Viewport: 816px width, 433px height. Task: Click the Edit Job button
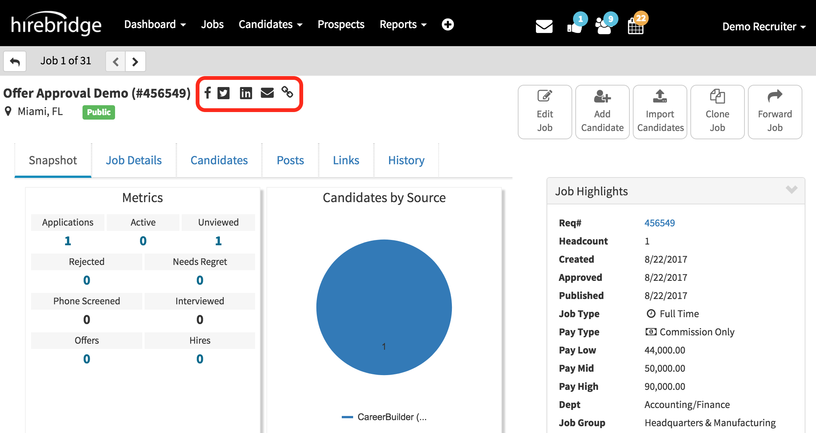[x=545, y=112]
